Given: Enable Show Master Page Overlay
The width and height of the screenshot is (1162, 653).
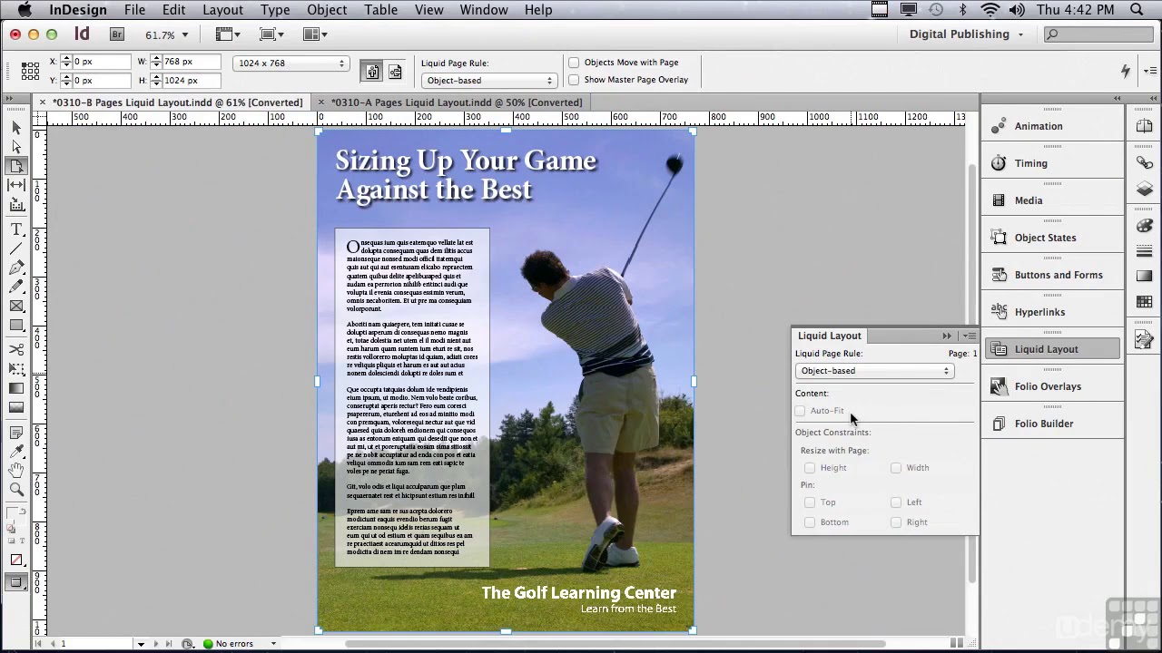Looking at the screenshot, I should click(574, 80).
